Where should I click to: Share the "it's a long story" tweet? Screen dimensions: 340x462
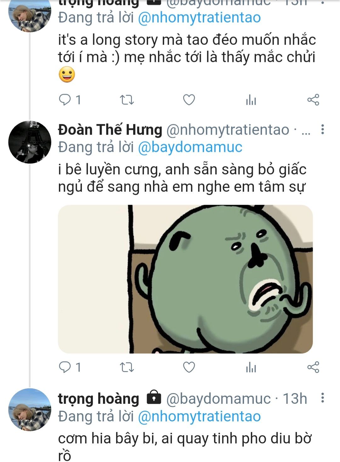tap(313, 100)
